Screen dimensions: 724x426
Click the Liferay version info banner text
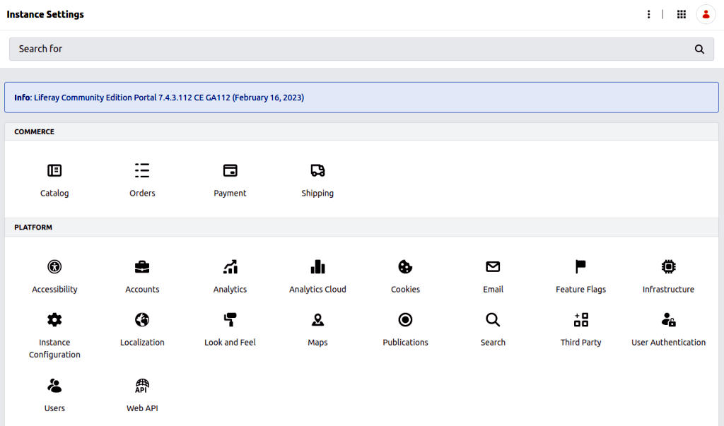coord(159,97)
